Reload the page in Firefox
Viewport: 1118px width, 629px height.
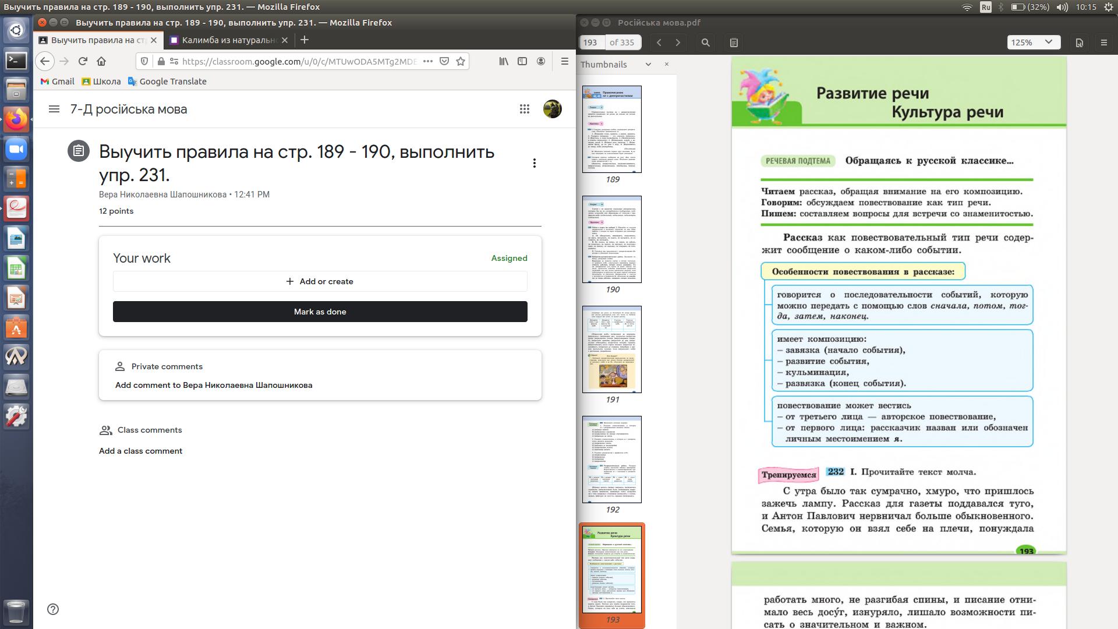[x=83, y=61]
